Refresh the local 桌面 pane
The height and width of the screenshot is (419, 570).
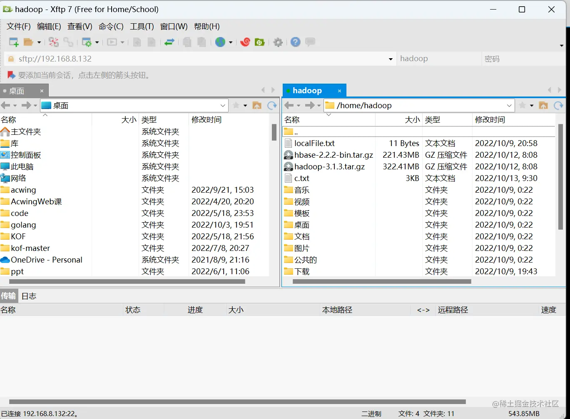[272, 106]
